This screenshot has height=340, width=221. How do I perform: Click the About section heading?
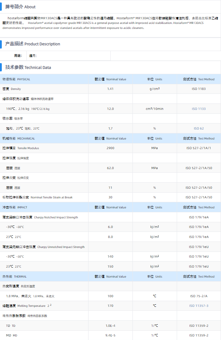click(x=20, y=7)
